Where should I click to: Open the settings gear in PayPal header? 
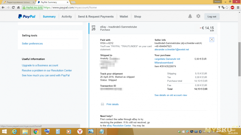(198, 16)
